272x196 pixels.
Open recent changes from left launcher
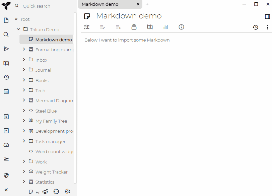6,77
